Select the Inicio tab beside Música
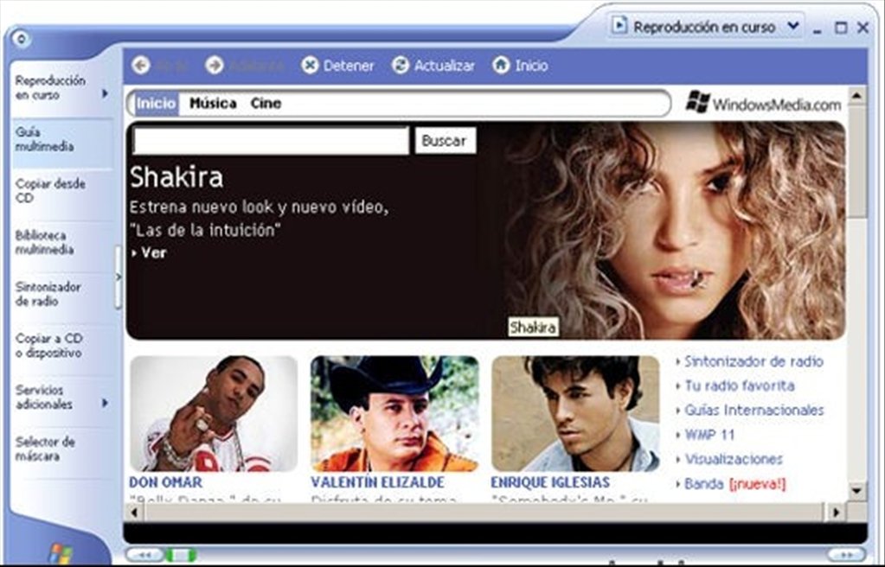885x567 pixels. coord(156,103)
